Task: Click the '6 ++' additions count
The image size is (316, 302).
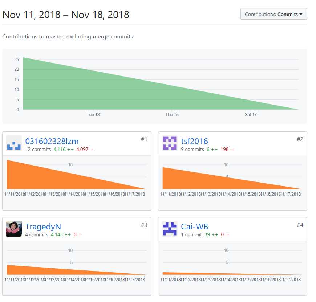Action: [x=212, y=150]
